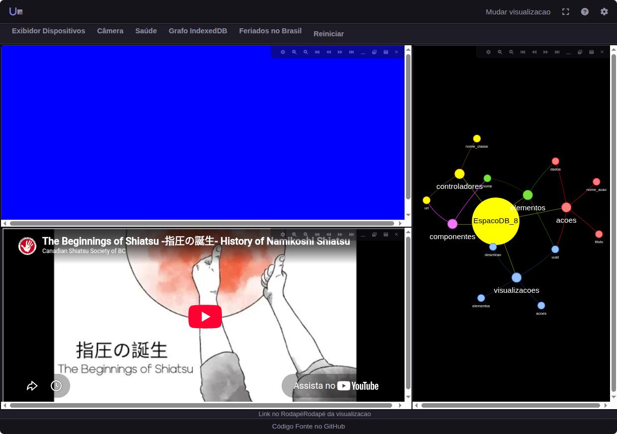This screenshot has height=434, width=617.
Task: Select the componentes pink graph node
Action: [452, 224]
